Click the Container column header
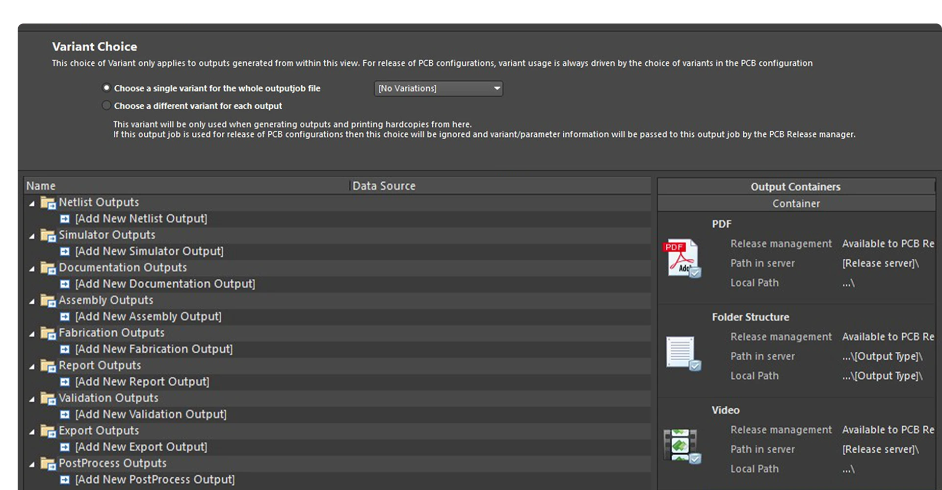This screenshot has width=942, height=490. pyautogui.click(x=796, y=203)
